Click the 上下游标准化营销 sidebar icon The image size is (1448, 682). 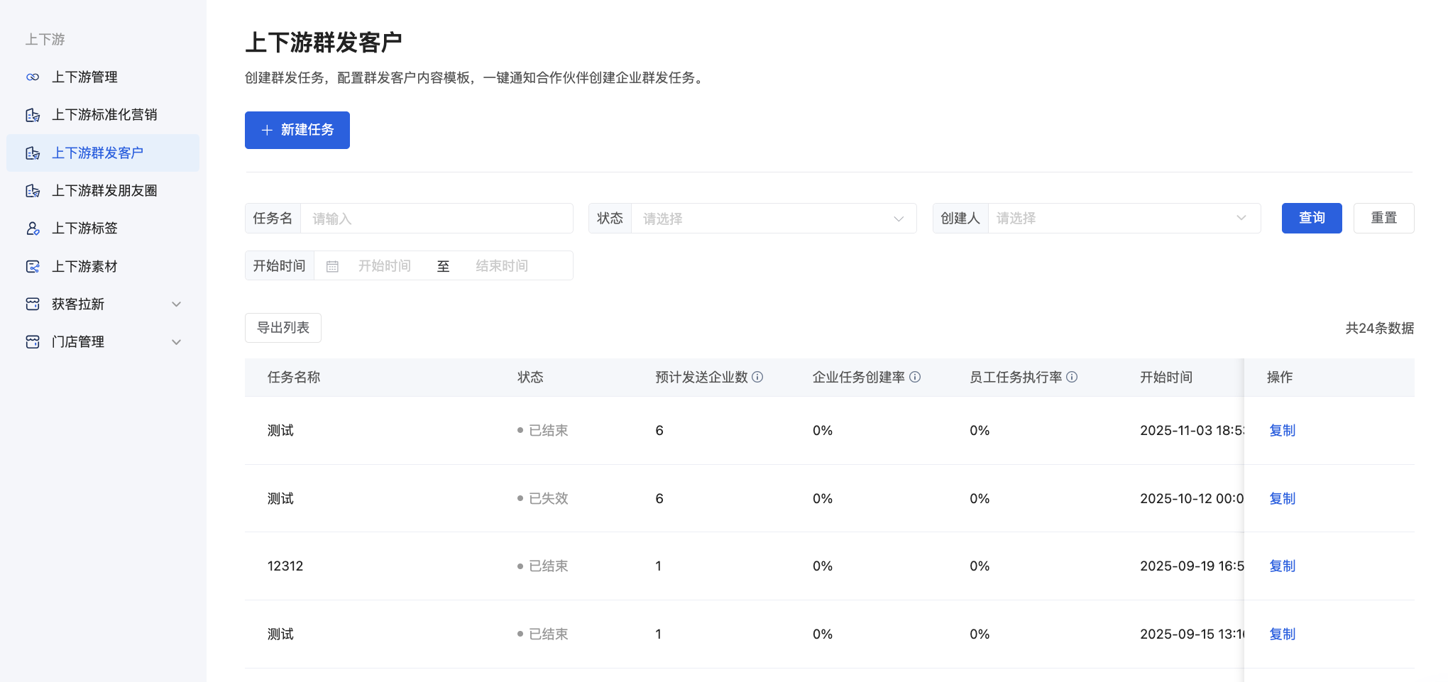click(x=33, y=115)
